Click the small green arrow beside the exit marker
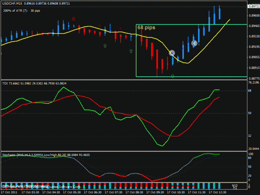This screenshot has height=195, width=260. [x=199, y=44]
